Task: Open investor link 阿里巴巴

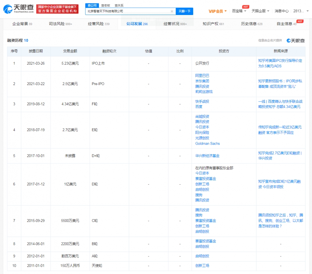Action: 202,76
